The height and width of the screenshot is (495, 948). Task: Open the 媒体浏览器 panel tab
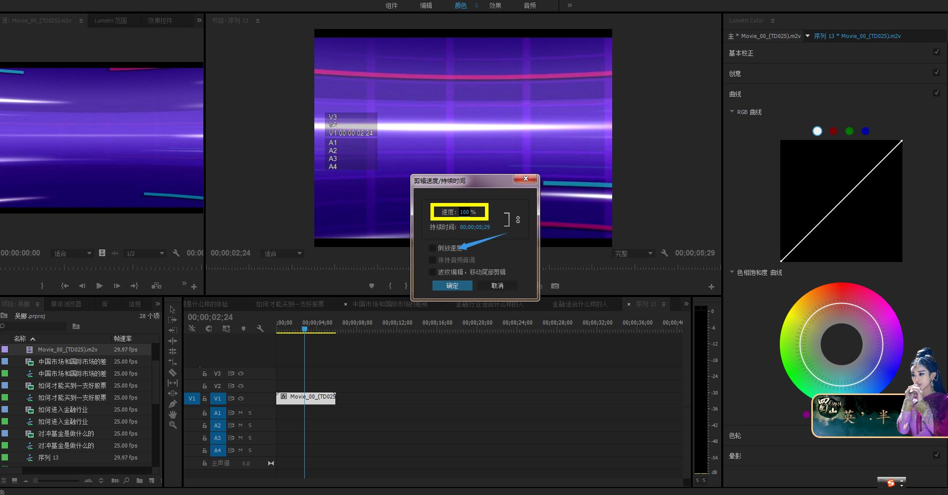click(66, 304)
